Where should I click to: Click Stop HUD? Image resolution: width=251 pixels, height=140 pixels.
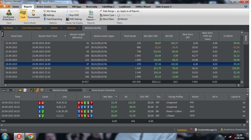click(72, 15)
